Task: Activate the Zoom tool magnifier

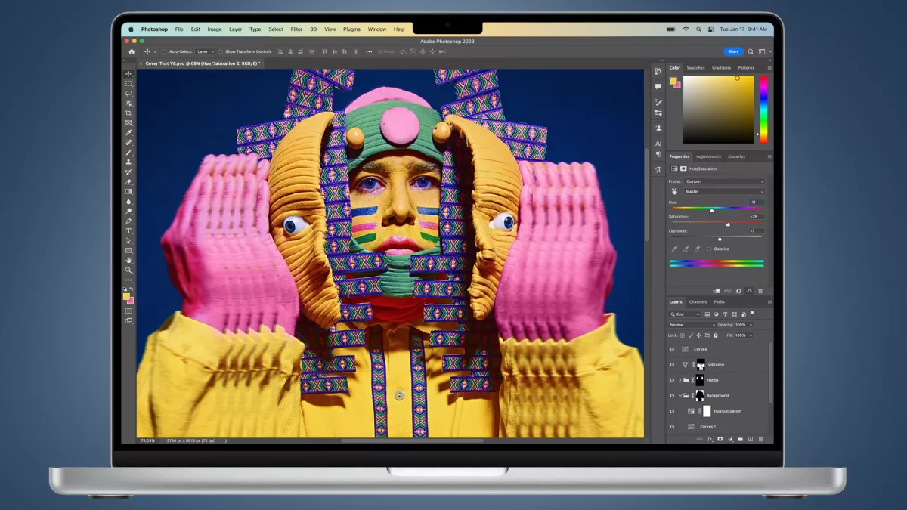Action: click(128, 270)
